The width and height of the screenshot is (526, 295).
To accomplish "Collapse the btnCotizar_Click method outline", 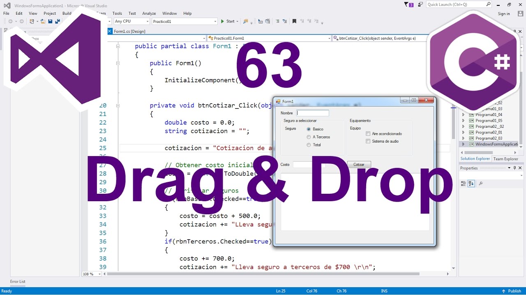I will point(118,105).
